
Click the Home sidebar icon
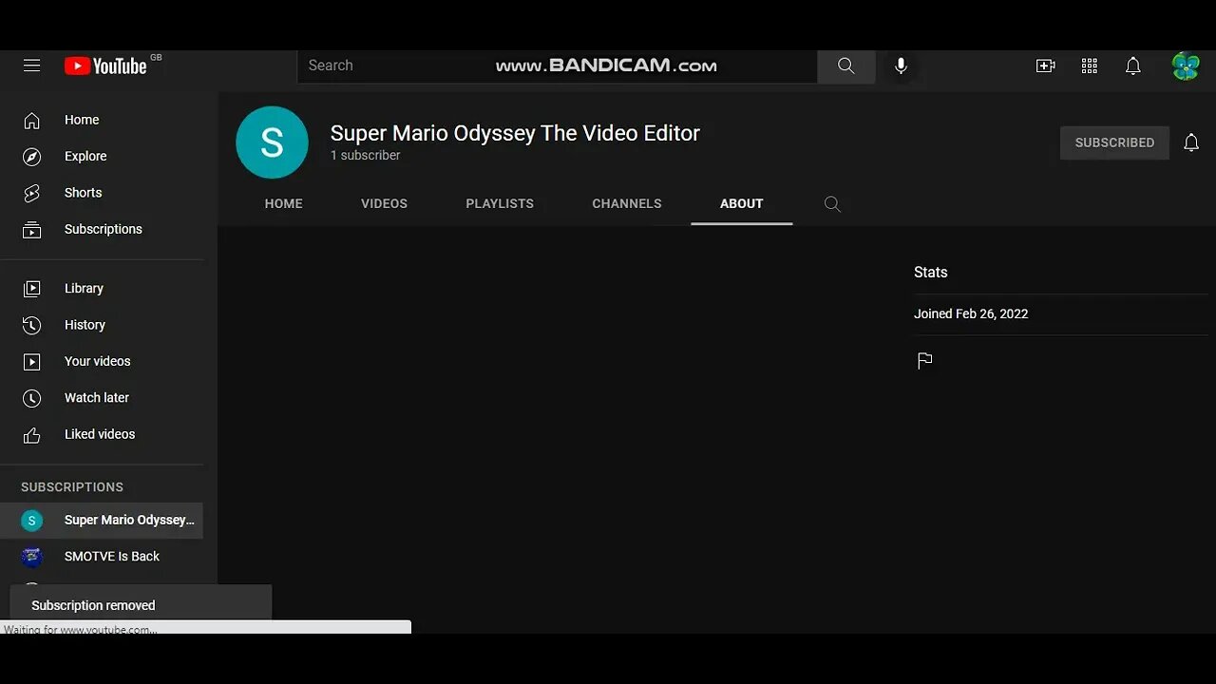coord(31,121)
